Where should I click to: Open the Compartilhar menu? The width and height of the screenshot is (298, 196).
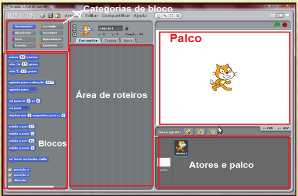(116, 16)
